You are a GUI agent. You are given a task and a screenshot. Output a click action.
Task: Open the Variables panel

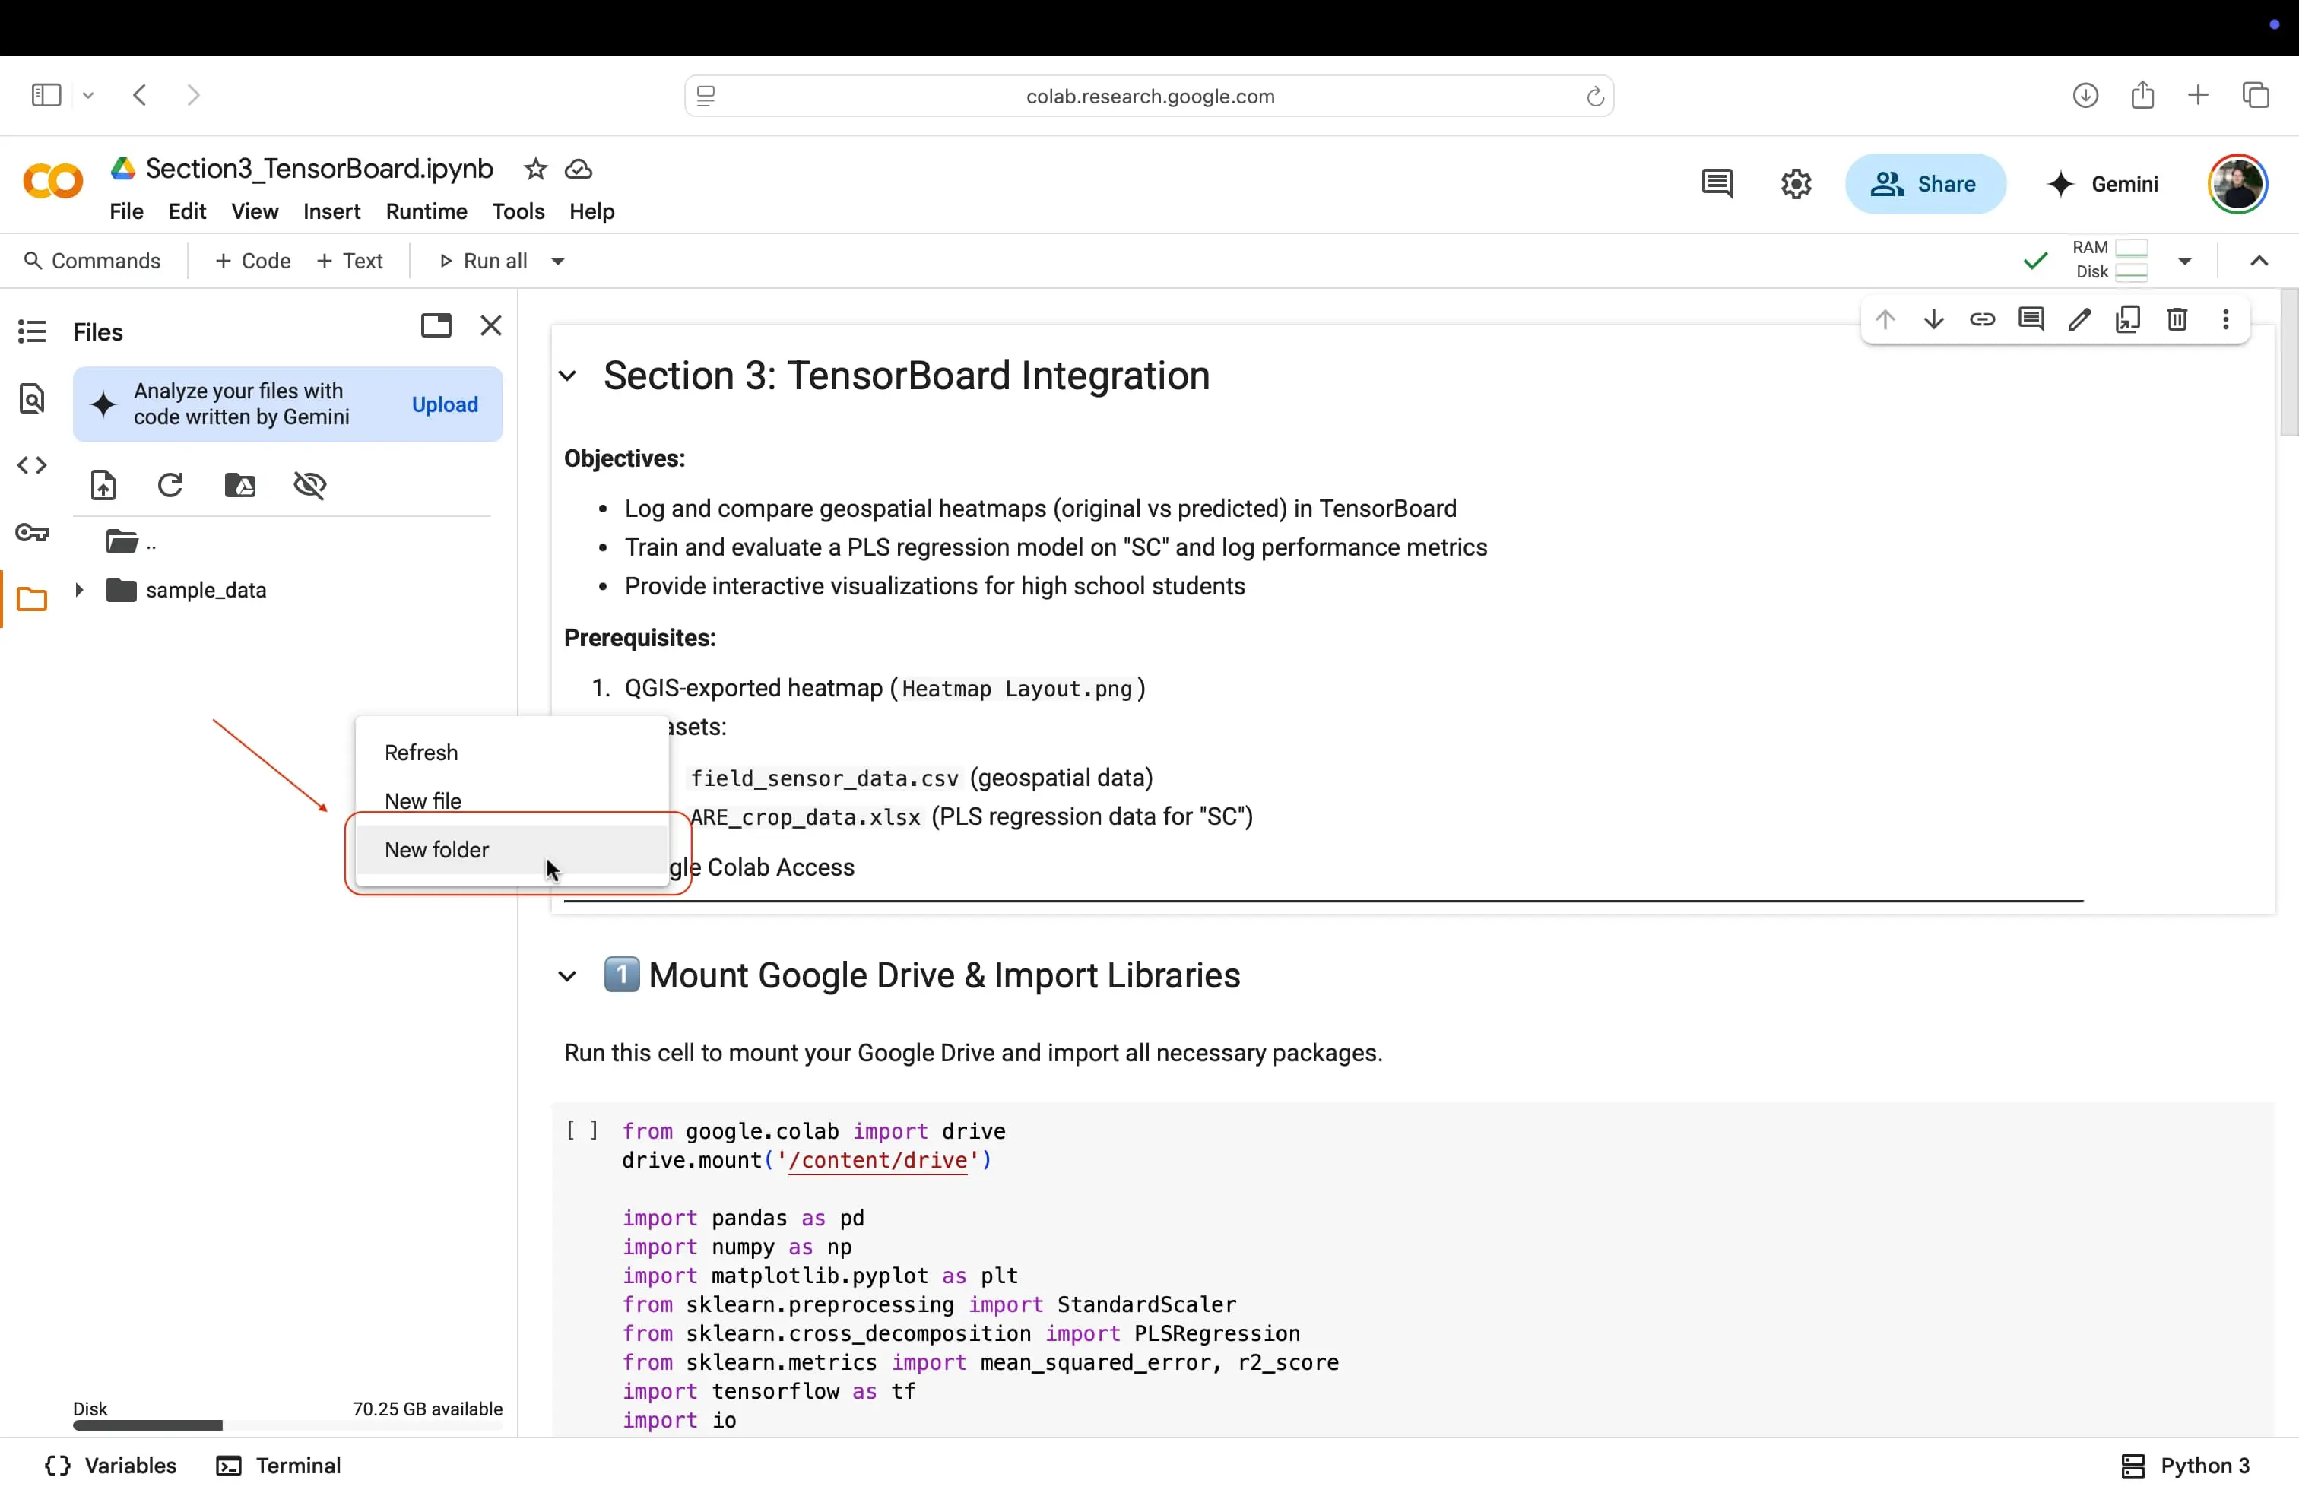110,1465
